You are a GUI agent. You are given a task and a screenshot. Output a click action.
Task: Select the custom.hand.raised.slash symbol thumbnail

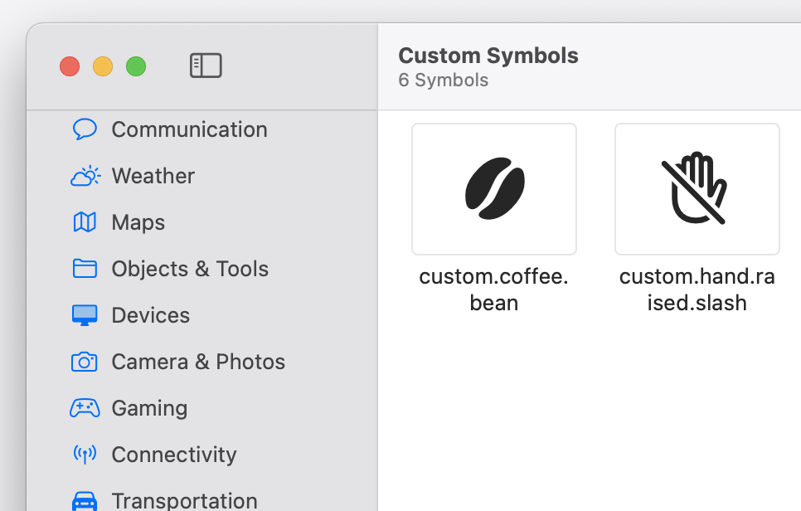697,188
